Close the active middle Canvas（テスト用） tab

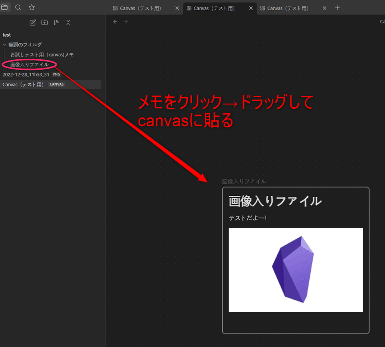point(251,8)
